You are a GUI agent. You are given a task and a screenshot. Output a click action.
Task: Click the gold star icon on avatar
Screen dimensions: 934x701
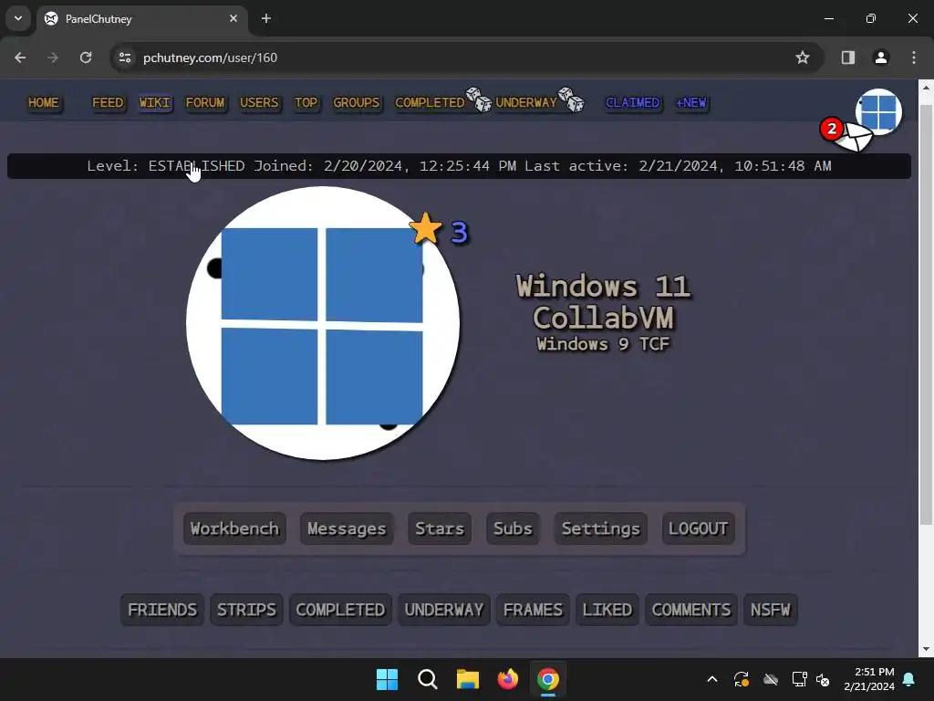(425, 229)
